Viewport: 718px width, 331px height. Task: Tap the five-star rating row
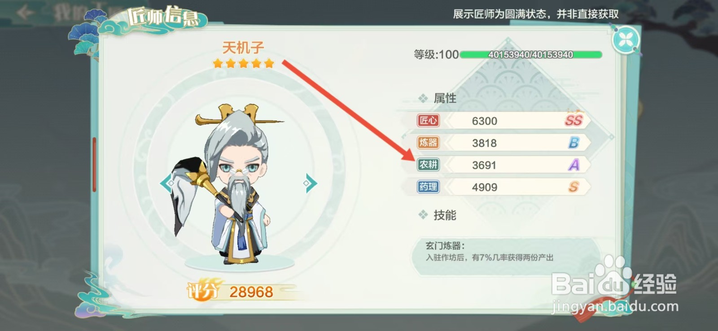click(243, 64)
